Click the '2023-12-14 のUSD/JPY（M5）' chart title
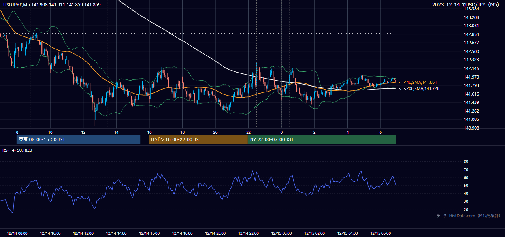 pos(467,5)
